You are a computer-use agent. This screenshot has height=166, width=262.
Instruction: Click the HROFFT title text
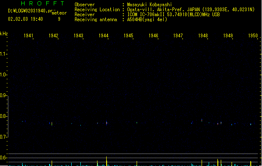click(42, 3)
